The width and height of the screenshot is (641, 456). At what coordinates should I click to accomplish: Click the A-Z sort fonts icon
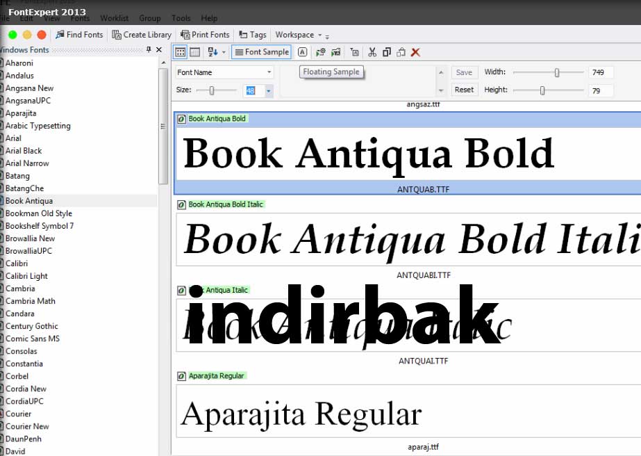click(x=213, y=52)
